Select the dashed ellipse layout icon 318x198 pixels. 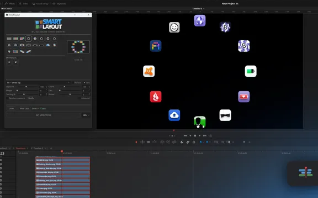[x=28, y=45]
